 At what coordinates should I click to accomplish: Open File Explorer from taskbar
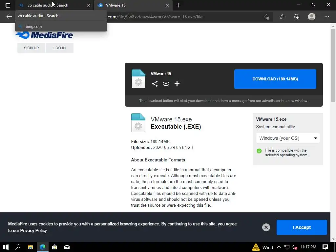31,247
